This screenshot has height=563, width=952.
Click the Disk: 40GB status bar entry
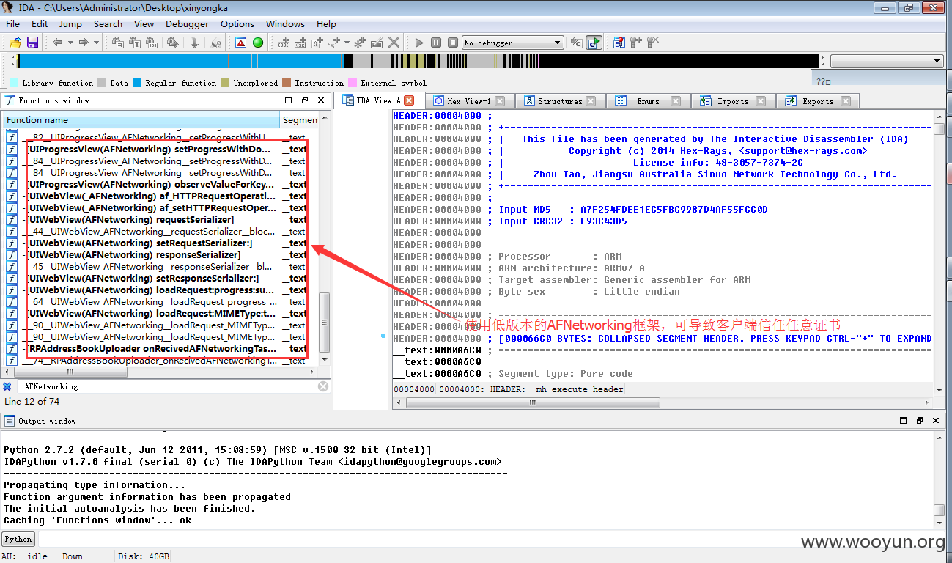tap(144, 556)
